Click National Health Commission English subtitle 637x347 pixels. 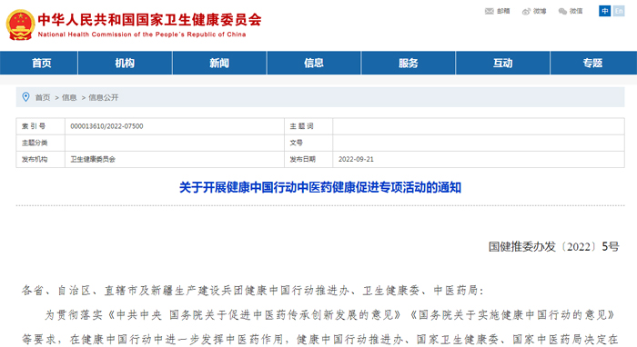tap(142, 35)
